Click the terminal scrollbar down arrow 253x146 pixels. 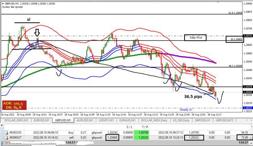pyautogui.click(x=251, y=143)
